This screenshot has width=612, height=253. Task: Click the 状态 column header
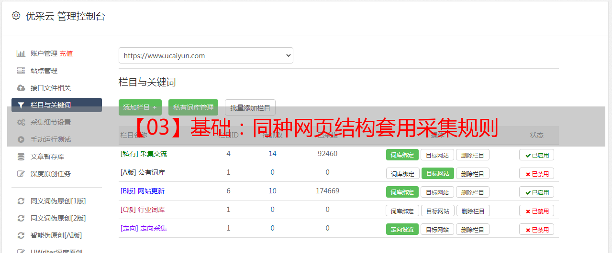537,135
